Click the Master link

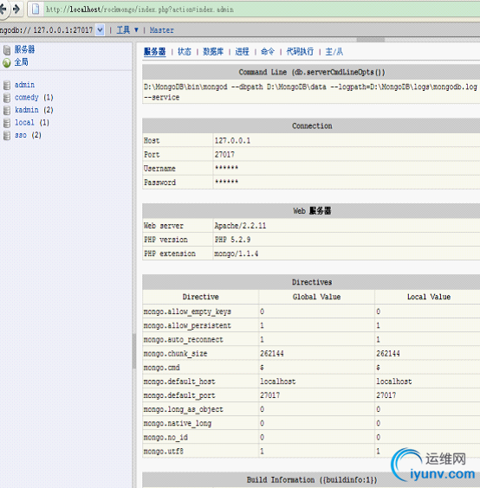(161, 30)
